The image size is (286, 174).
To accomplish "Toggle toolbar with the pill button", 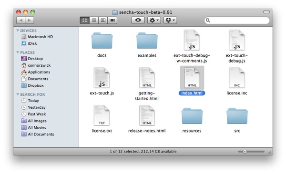I will pos(266,12).
